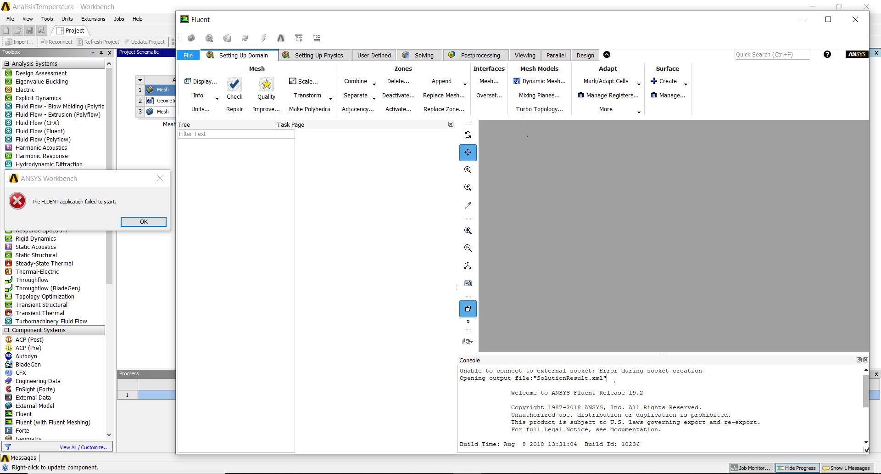Open the Project tab in Workbench
This screenshot has height=474, width=881.
click(70, 31)
